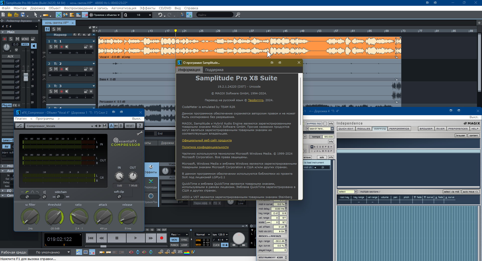Click the compressor threshold knob
482x261 pixels.
[54, 217]
